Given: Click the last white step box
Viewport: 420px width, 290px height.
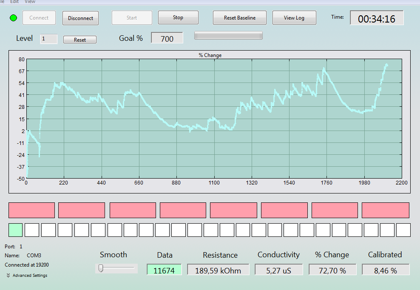Looking at the screenshot, I should [x=403, y=230].
